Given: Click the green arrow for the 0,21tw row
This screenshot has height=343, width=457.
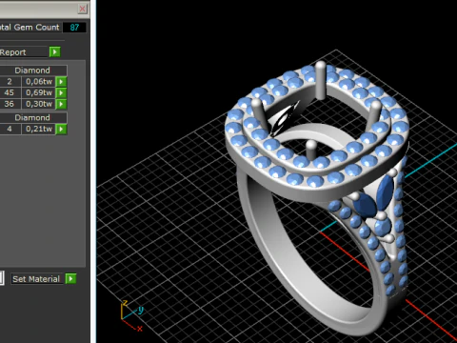Looking at the screenshot, I should point(61,129).
